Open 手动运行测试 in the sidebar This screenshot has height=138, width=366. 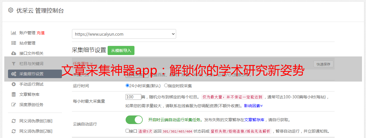(x=31, y=84)
